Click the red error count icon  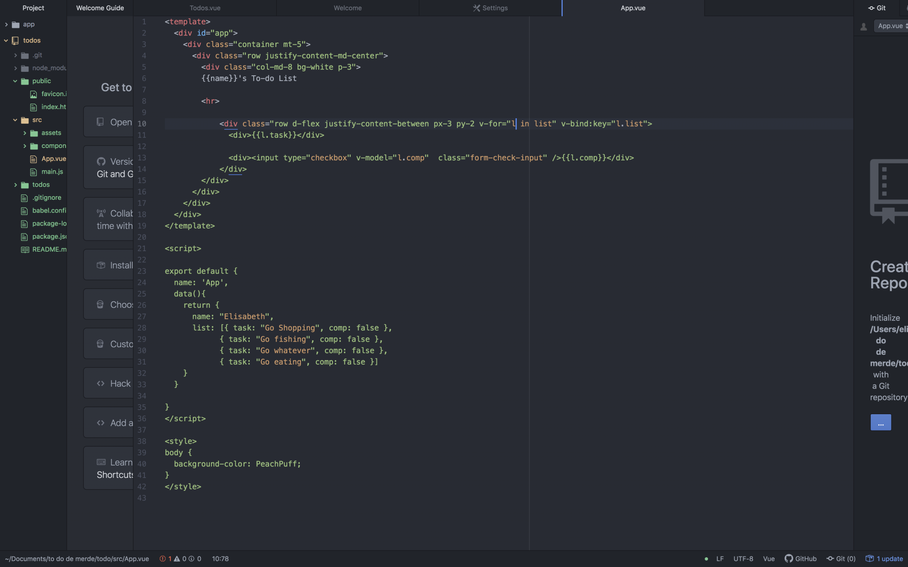163,559
